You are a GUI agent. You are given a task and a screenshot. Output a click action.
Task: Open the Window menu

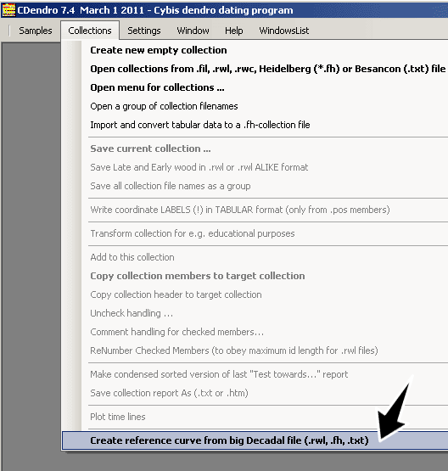(193, 31)
